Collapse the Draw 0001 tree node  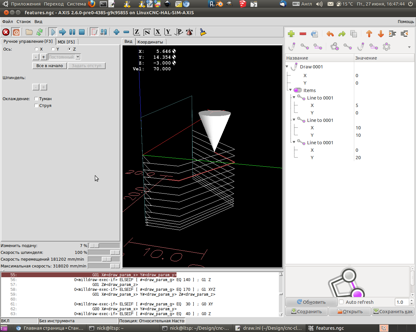click(287, 67)
